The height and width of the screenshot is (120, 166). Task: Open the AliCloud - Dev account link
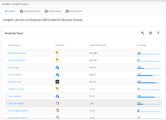pyautogui.click(x=15, y=82)
